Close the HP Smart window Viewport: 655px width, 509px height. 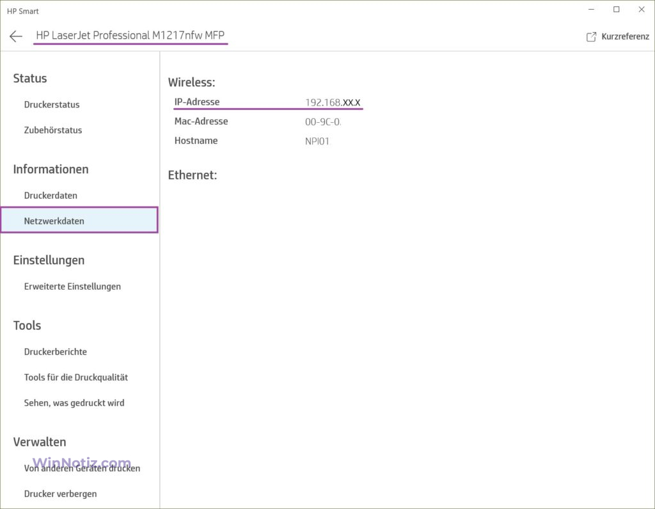tap(641, 10)
